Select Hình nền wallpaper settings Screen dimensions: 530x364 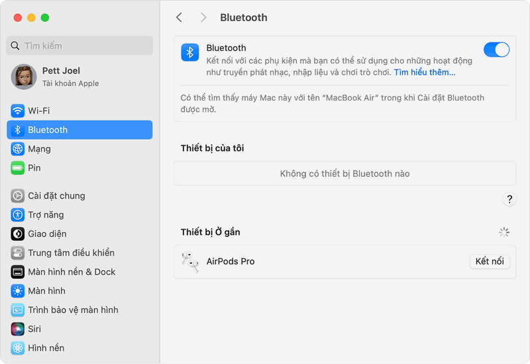[79, 348]
